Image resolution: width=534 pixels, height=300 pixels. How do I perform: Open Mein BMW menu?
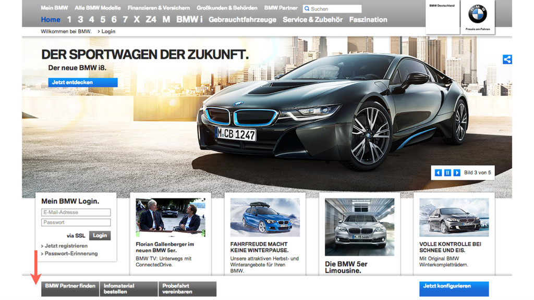(54, 7)
